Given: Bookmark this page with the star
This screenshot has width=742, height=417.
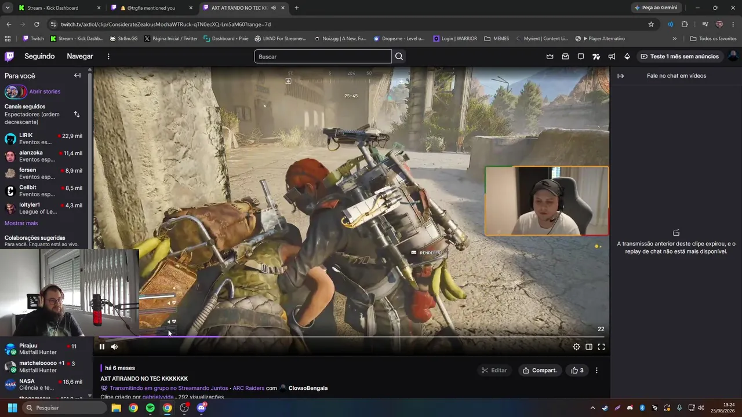Looking at the screenshot, I should pos(651,24).
